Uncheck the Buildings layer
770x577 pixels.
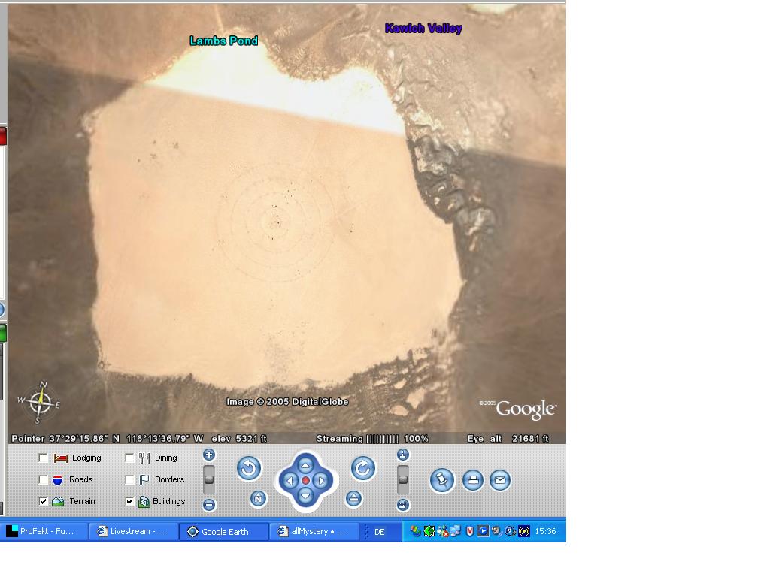click(x=129, y=501)
